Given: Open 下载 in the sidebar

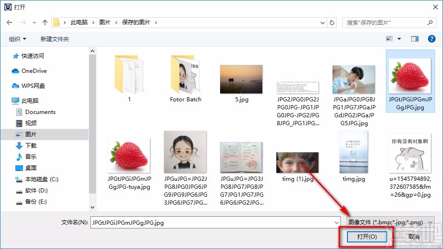Looking at the screenshot, I should (26, 145).
